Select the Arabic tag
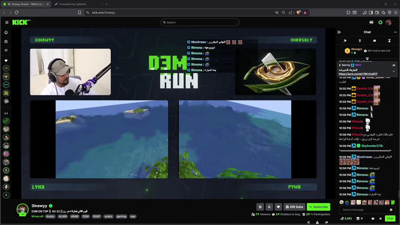400x225 pixels. click(x=50, y=216)
